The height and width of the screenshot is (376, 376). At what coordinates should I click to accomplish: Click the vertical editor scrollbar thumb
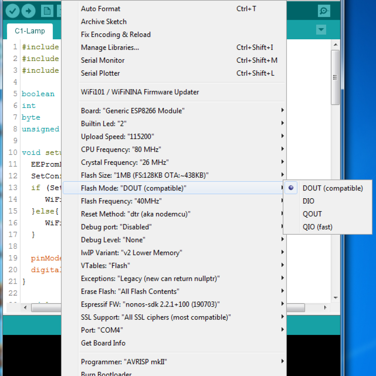coord(336,77)
